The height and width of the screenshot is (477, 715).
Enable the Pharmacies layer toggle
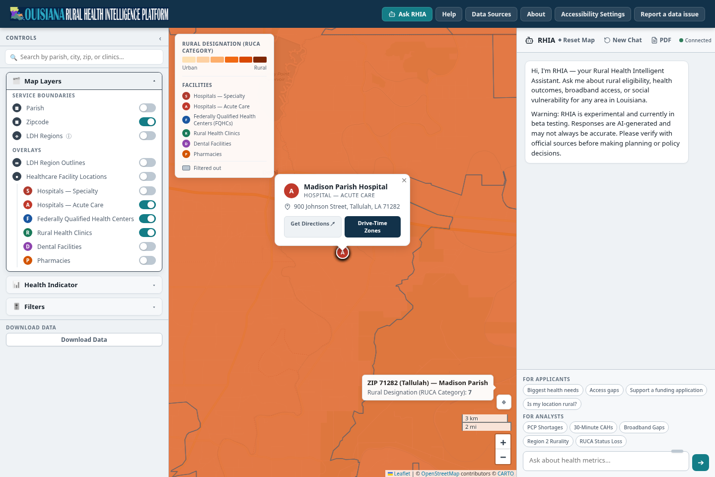click(x=147, y=260)
